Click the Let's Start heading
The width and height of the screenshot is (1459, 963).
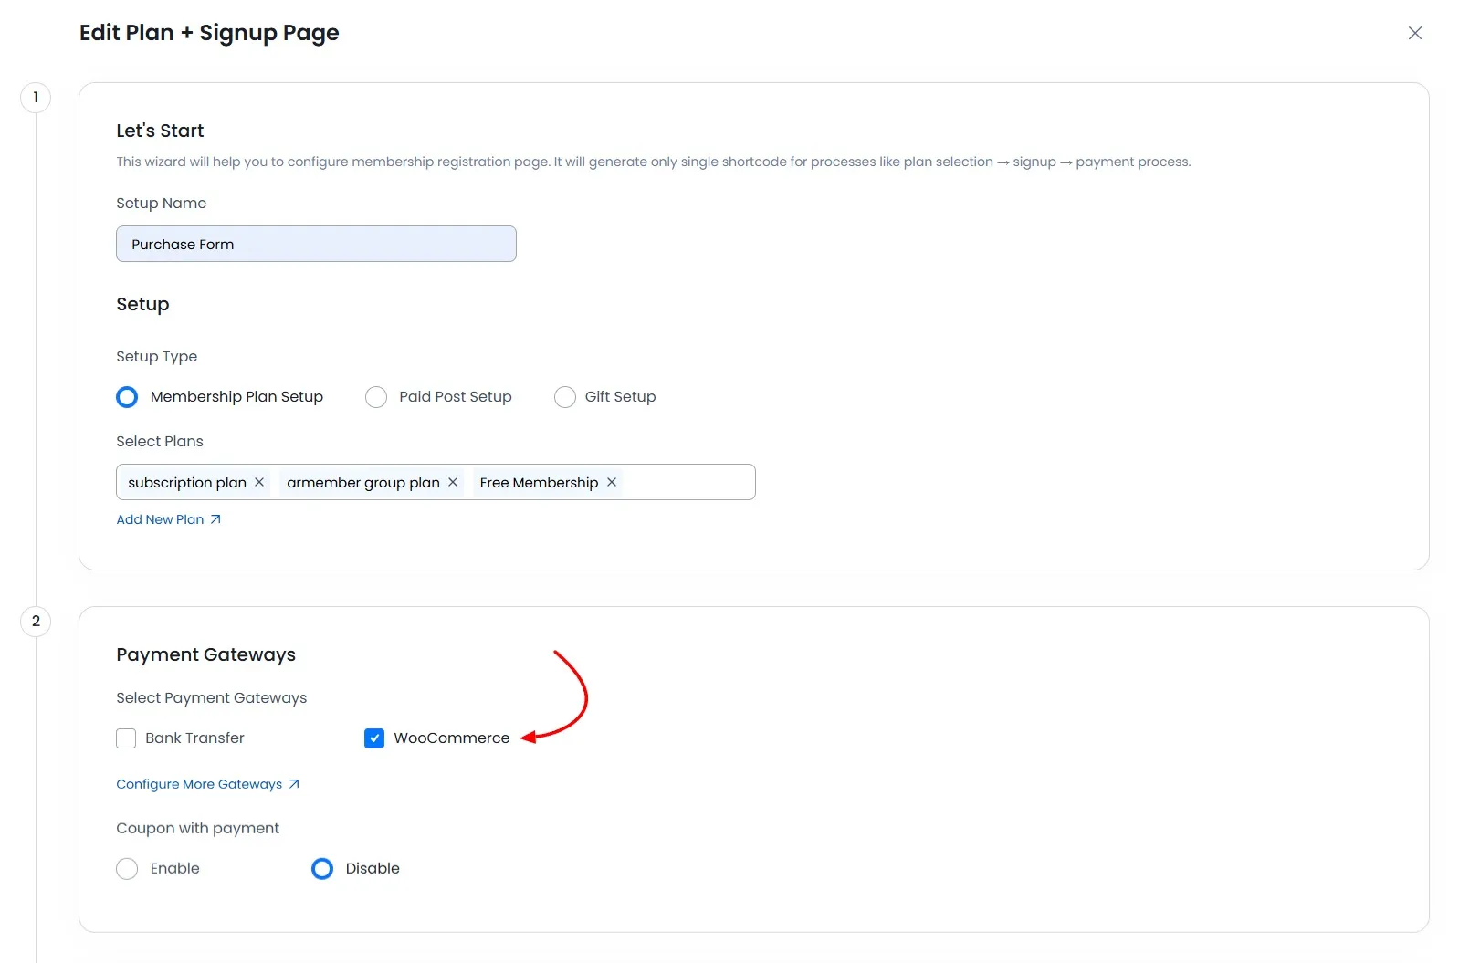tap(160, 131)
